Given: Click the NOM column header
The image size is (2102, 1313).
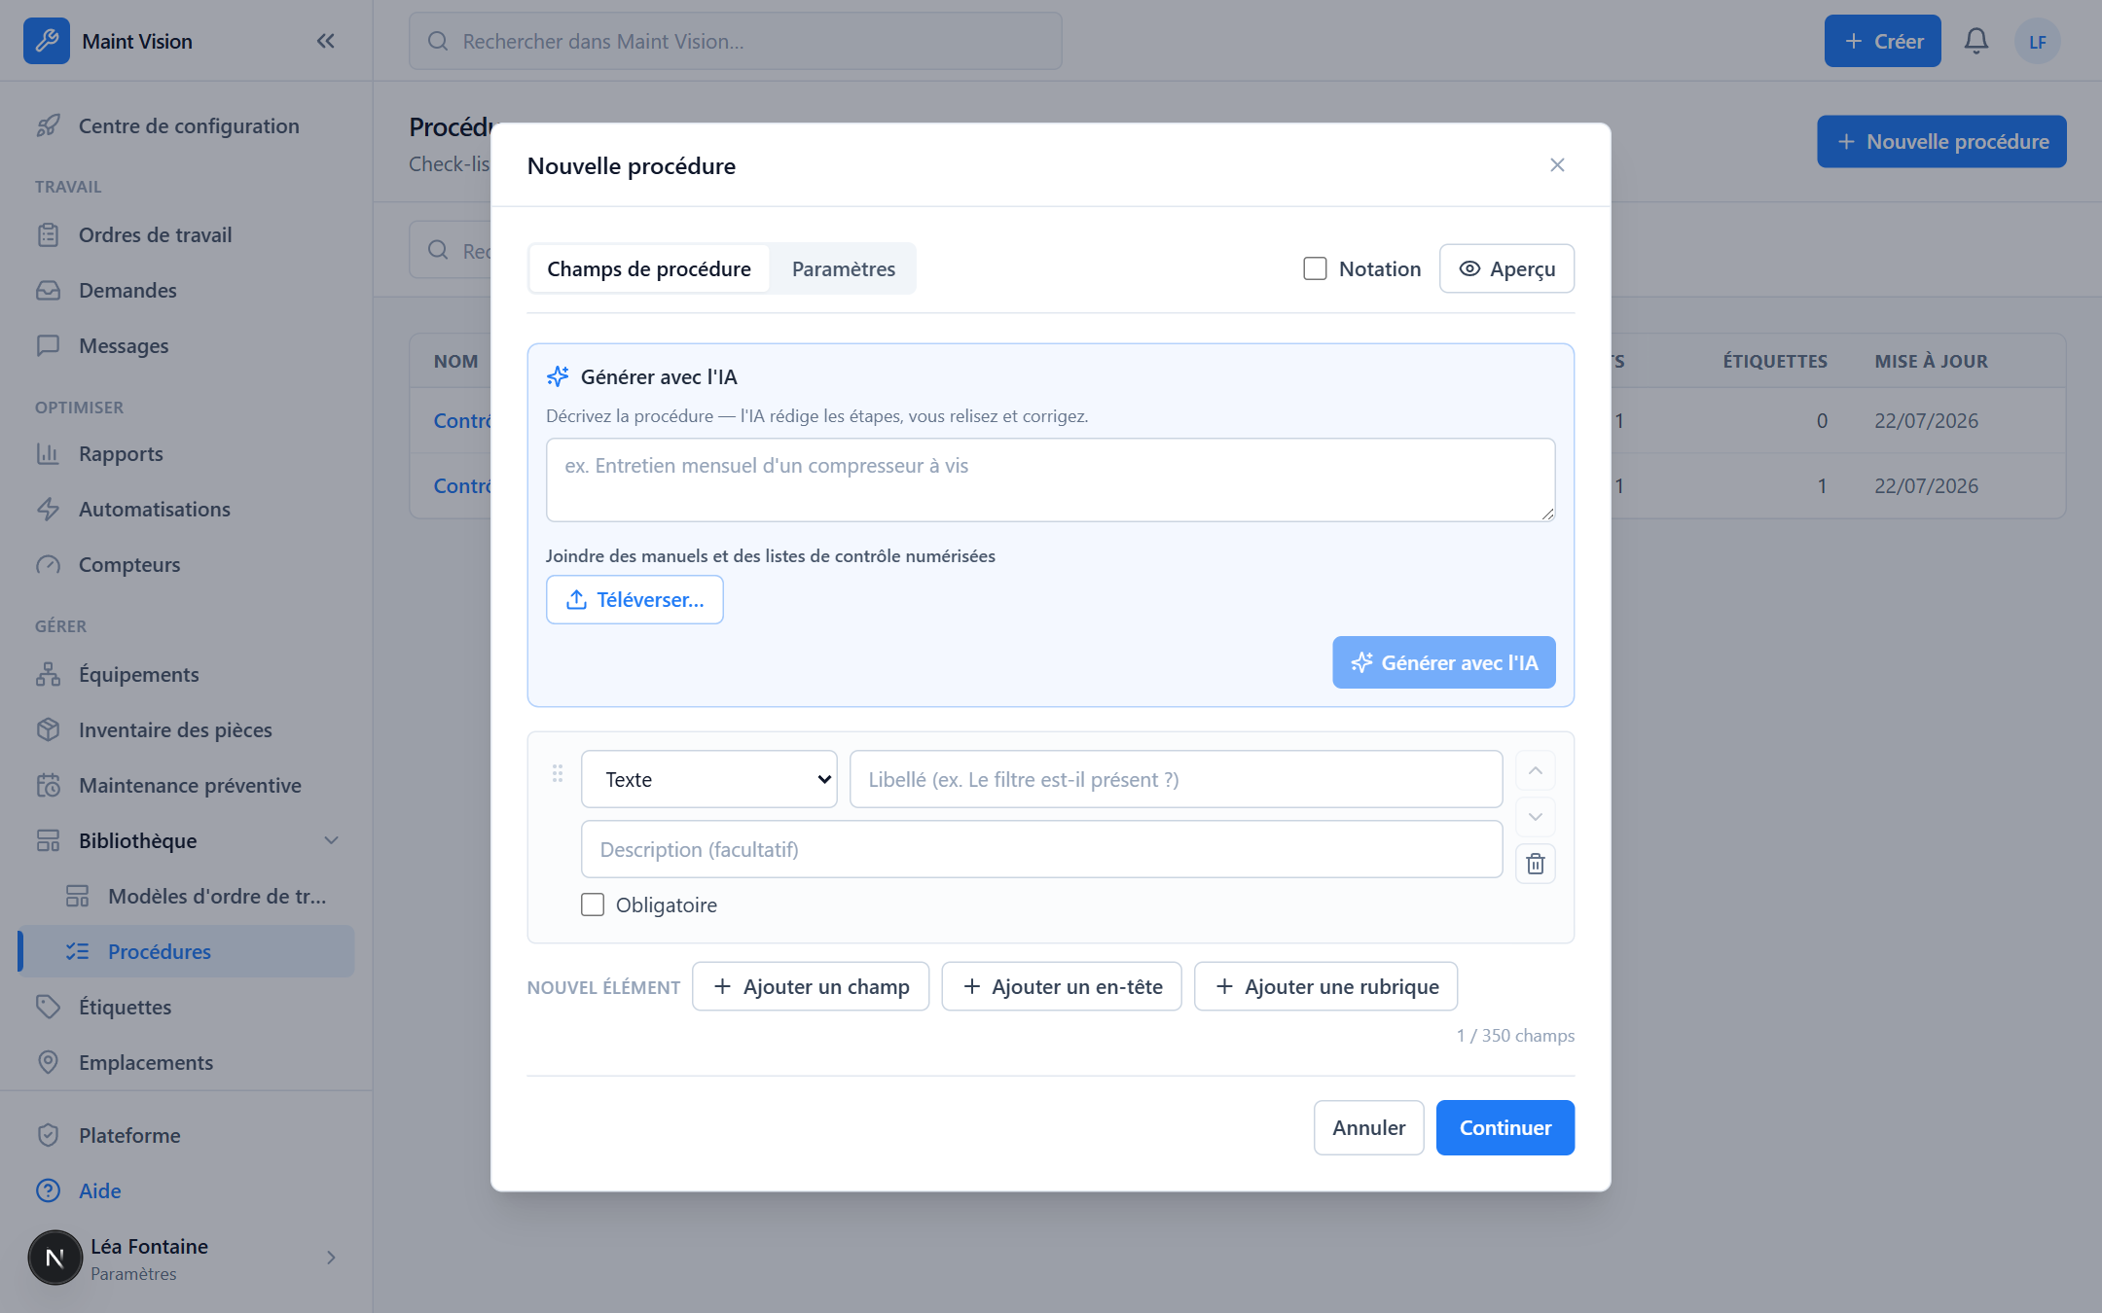Looking at the screenshot, I should [455, 361].
